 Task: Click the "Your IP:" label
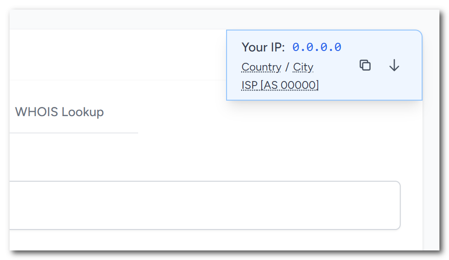(x=263, y=47)
